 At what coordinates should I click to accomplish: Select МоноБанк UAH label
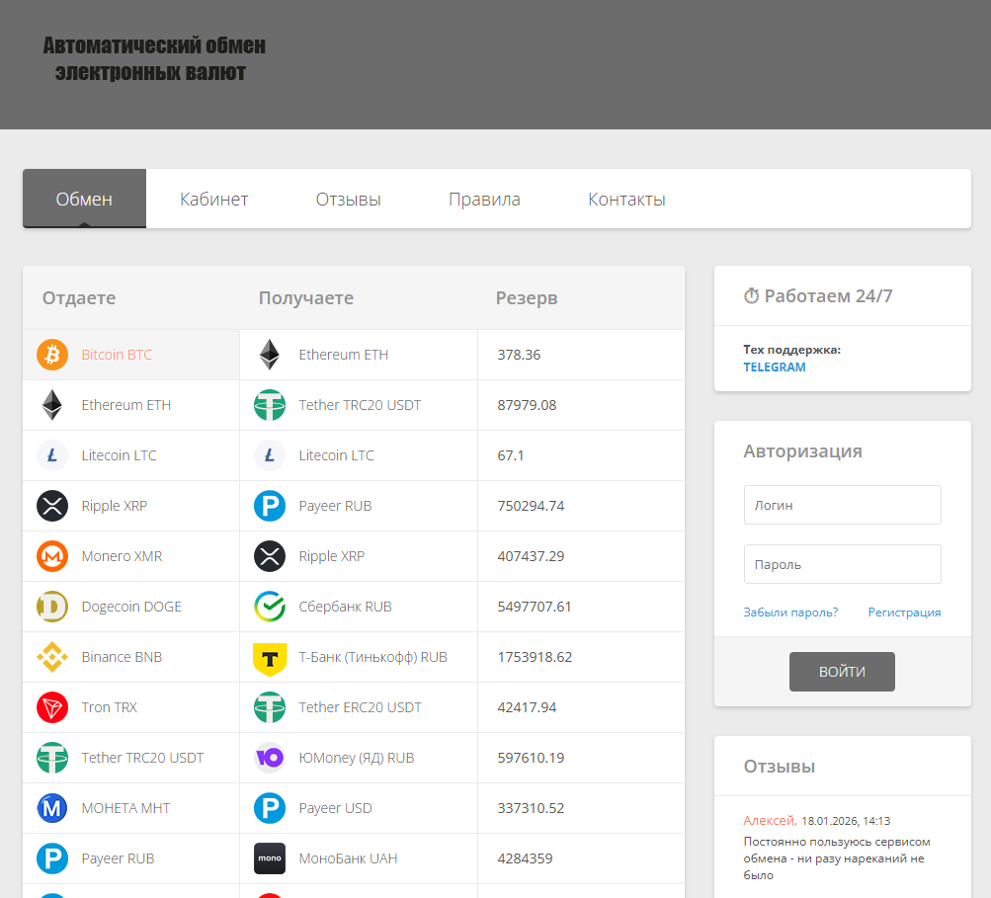click(x=348, y=858)
